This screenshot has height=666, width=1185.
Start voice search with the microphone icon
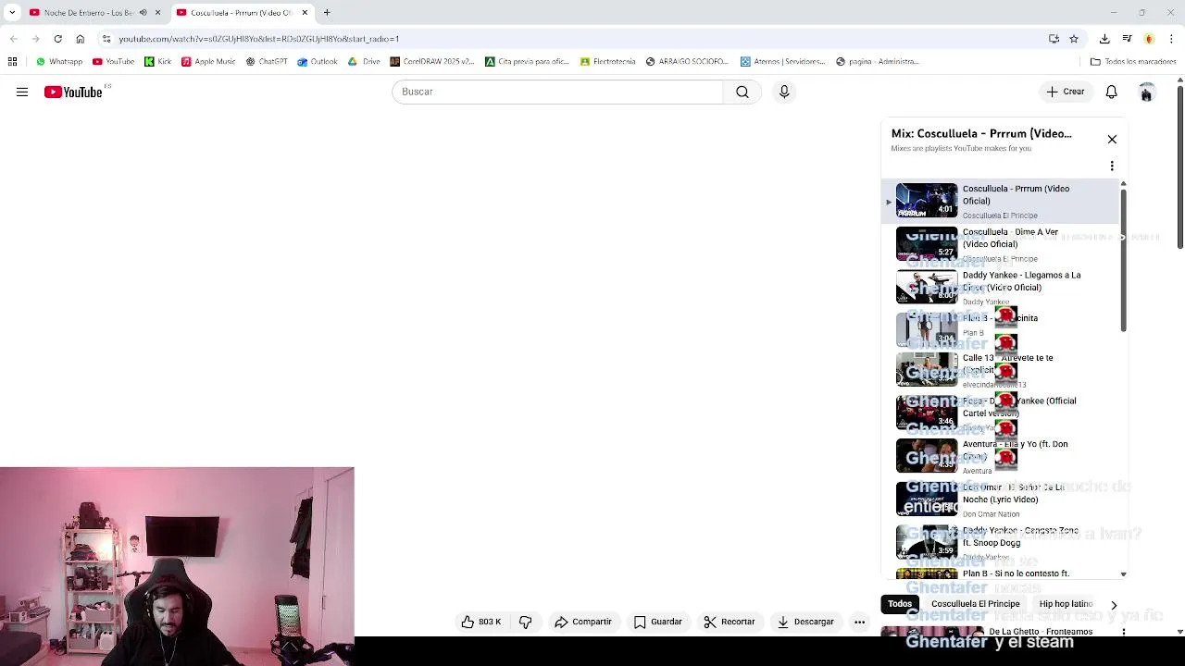click(x=784, y=92)
